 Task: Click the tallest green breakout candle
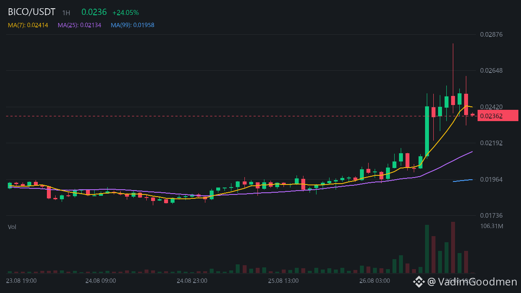click(x=427, y=132)
